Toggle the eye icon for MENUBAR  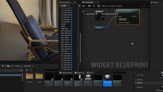pyautogui.click(x=78, y=29)
